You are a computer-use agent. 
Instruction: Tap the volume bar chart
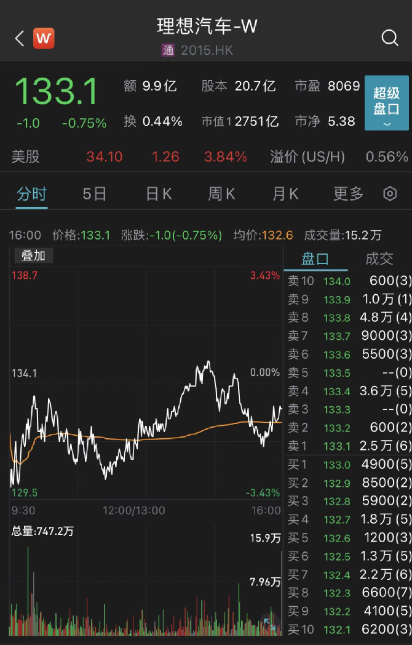click(146, 580)
